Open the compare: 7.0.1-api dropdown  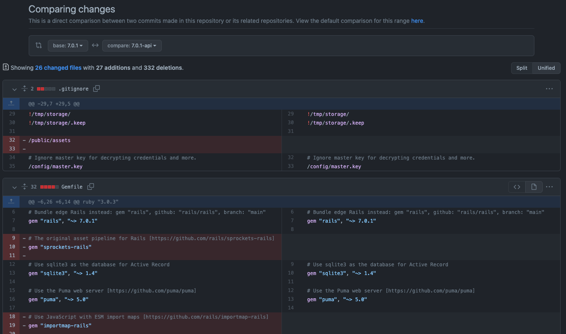point(132,46)
